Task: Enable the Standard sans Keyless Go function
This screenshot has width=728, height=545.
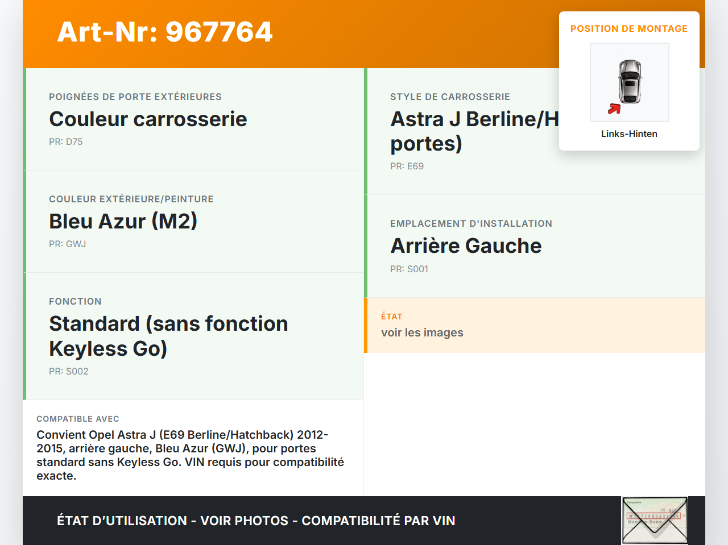Action: (168, 336)
